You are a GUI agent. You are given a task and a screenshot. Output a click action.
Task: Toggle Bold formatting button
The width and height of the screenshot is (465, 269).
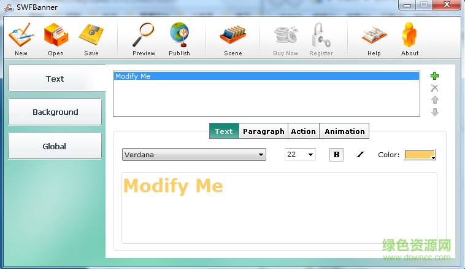coord(336,155)
